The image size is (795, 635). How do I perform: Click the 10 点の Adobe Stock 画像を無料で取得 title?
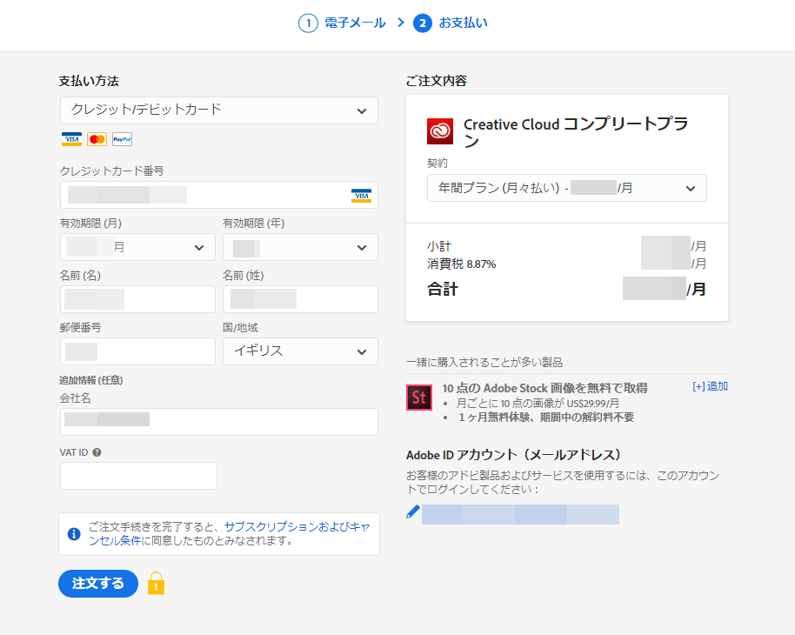point(545,389)
